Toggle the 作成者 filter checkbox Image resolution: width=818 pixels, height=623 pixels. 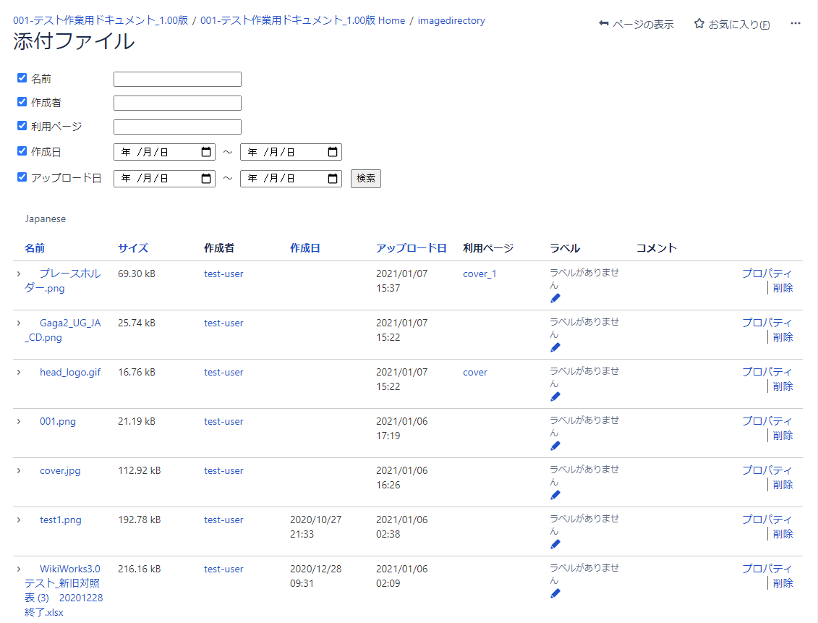[22, 102]
